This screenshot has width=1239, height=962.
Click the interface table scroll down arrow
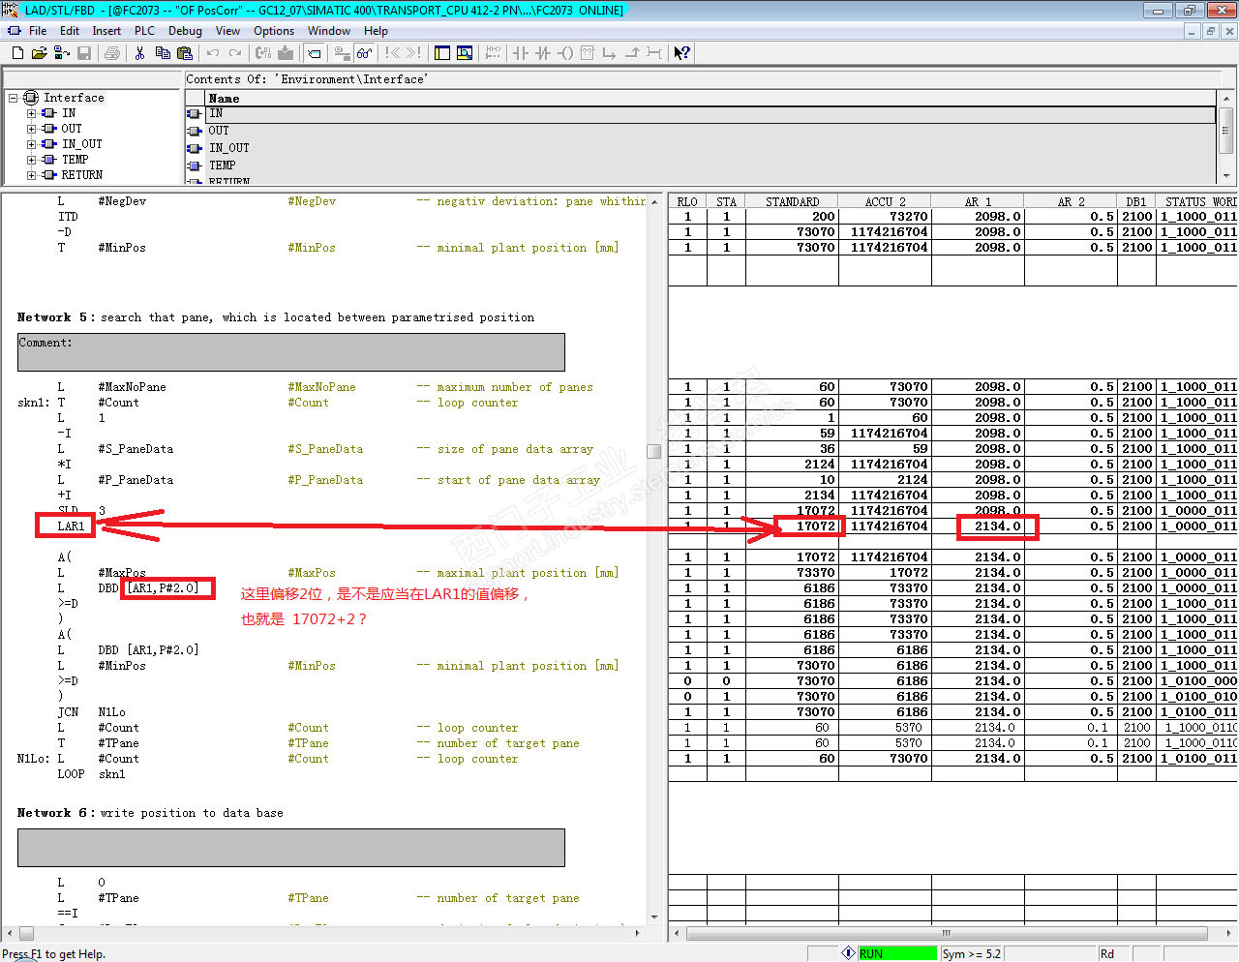1226,176
